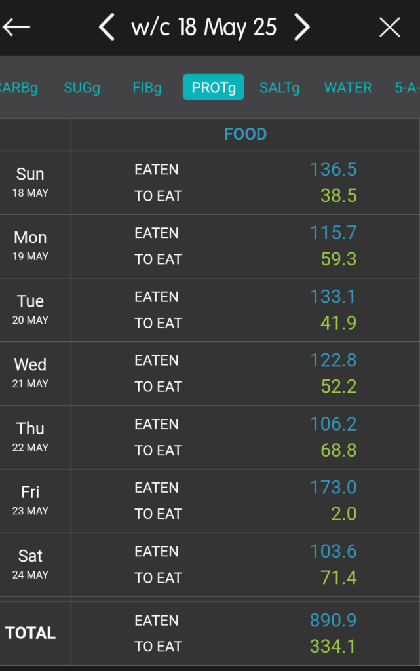Tap Wednesday's eaten value 122.8
420x671 pixels.
[x=334, y=360]
